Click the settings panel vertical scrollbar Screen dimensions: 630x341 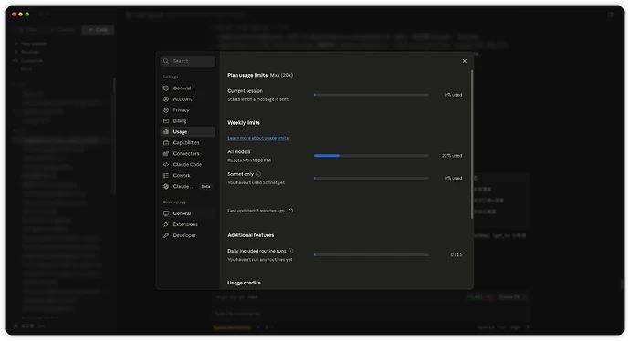pyautogui.click(x=472, y=144)
